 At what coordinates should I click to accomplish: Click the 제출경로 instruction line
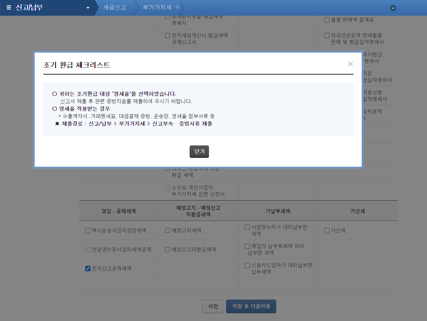pyautogui.click(x=134, y=124)
